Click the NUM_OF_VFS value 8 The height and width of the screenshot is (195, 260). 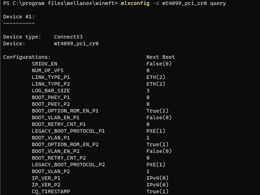(148, 70)
